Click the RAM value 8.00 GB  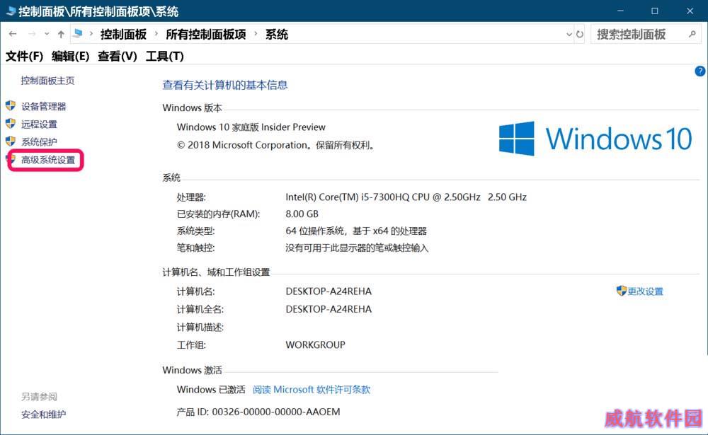pos(302,214)
